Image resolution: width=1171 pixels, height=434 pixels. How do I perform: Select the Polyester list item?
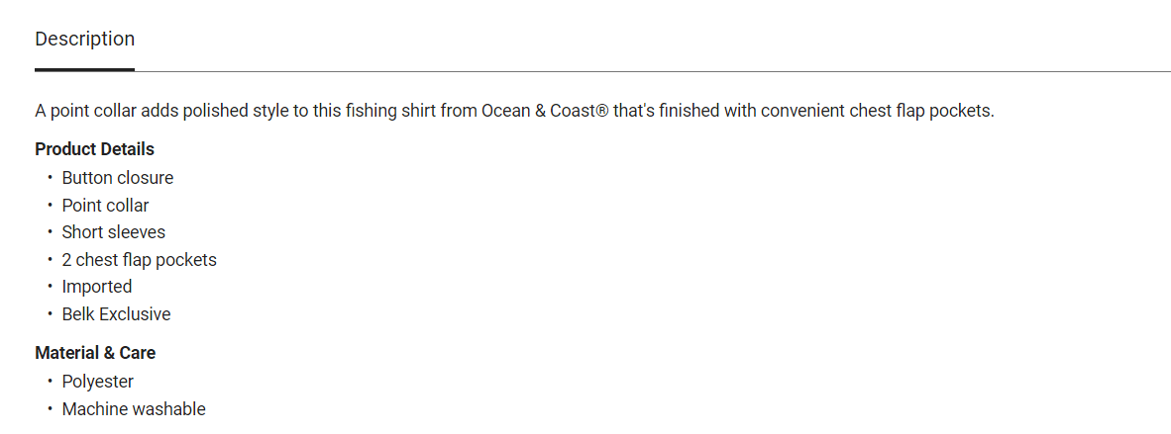(97, 382)
